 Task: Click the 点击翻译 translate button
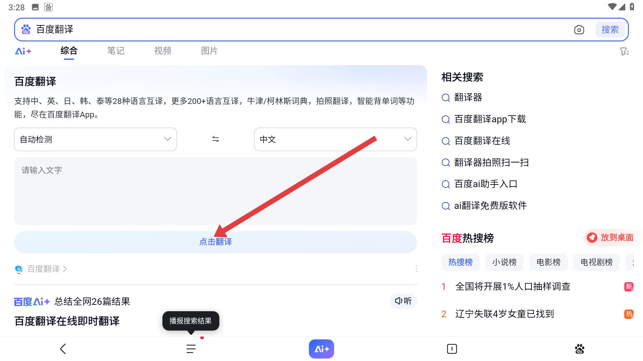(x=215, y=242)
